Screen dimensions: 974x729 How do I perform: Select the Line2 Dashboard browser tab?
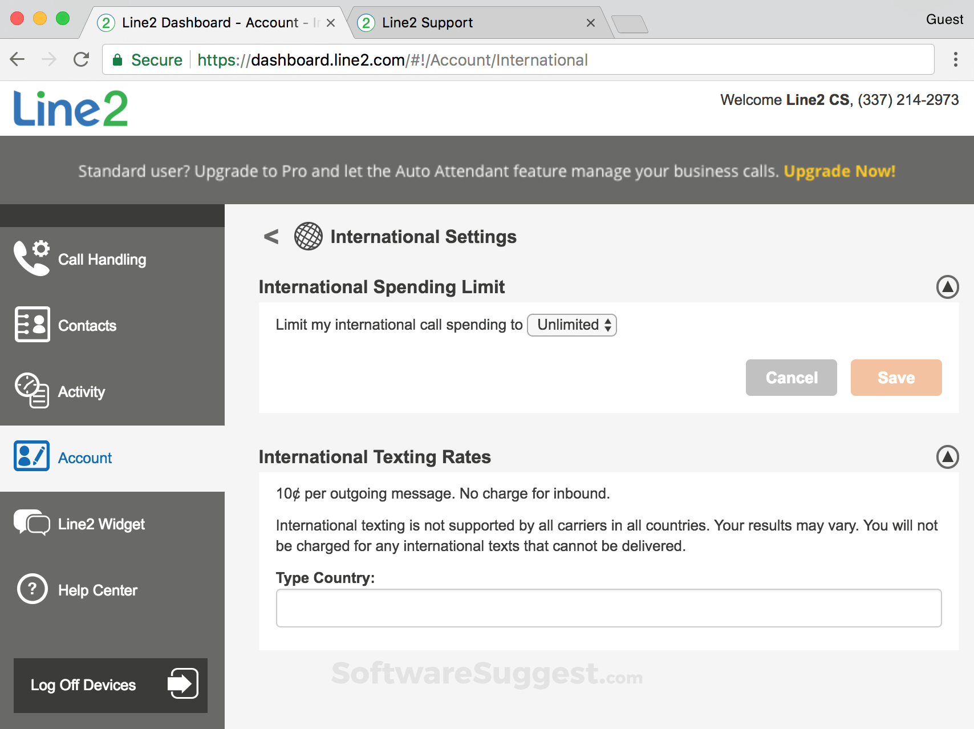click(x=210, y=23)
